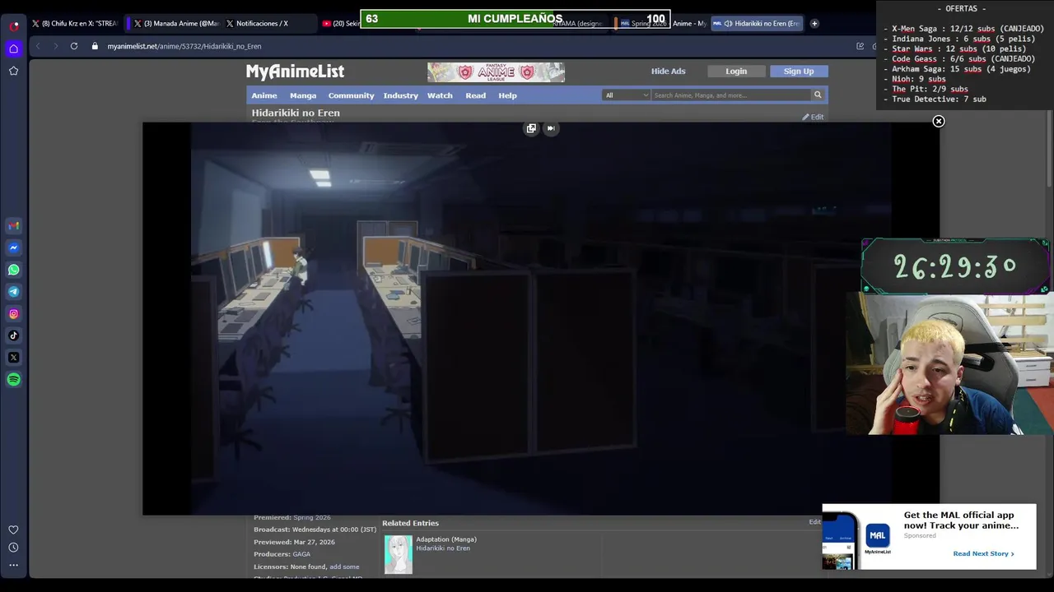Click the Spring 2026 premiered link

click(x=312, y=517)
